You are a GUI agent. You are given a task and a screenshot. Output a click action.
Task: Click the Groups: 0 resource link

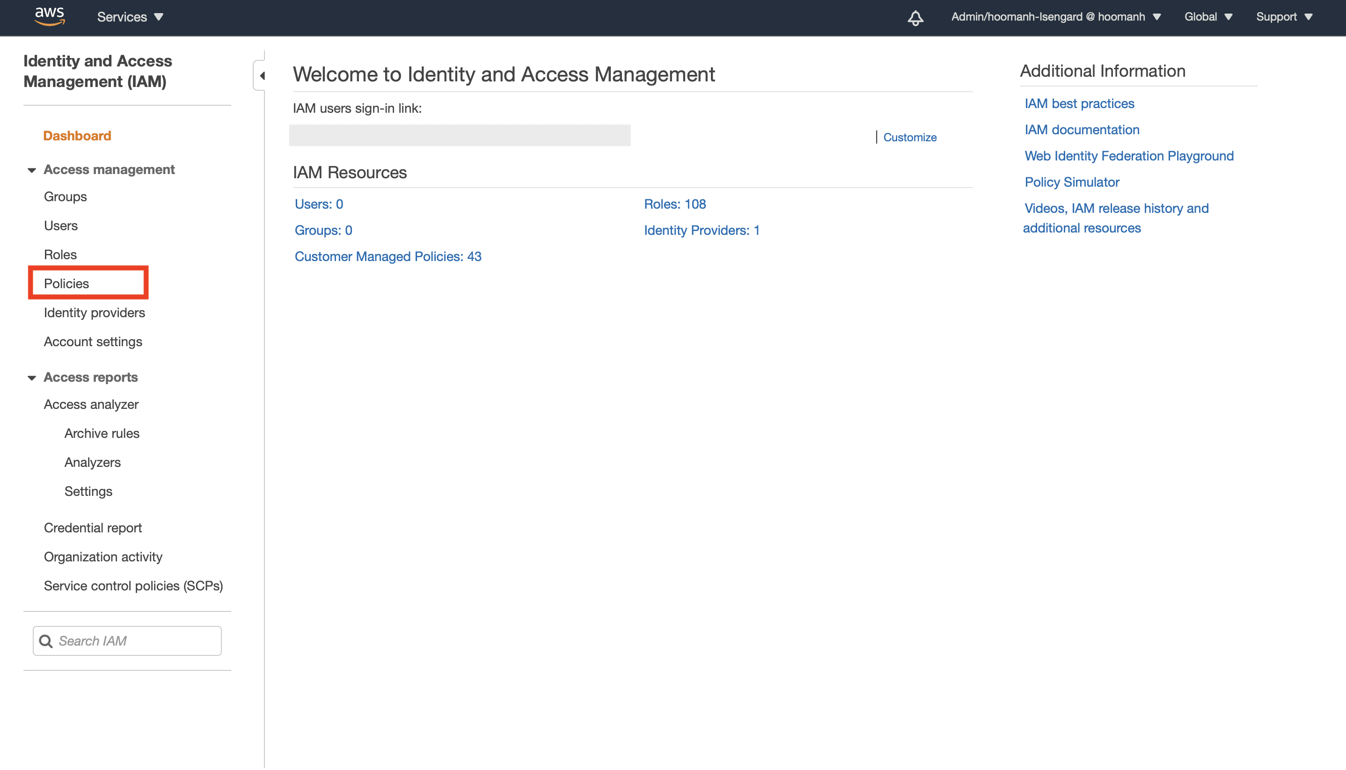click(323, 230)
